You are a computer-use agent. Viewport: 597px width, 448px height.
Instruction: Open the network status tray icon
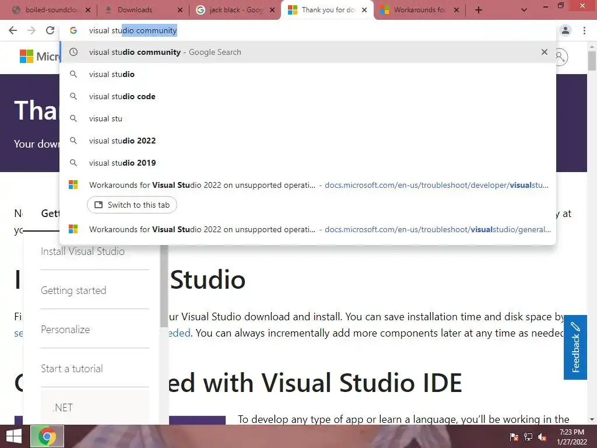528,437
